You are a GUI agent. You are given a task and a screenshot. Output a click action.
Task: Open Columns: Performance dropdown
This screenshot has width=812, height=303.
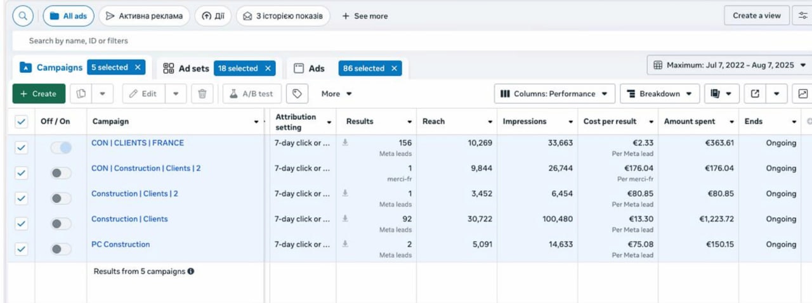[x=554, y=94]
